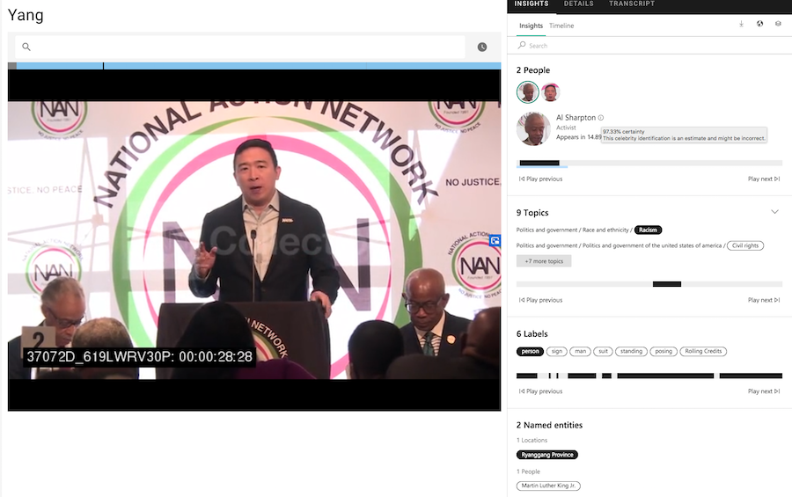Image resolution: width=792 pixels, height=497 pixels.
Task: Click the Topics timeline bar
Action: 649,284
